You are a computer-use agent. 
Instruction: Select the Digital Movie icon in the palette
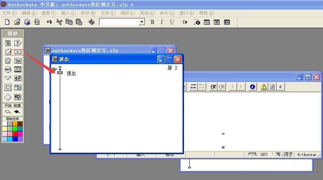click(x=18, y=69)
